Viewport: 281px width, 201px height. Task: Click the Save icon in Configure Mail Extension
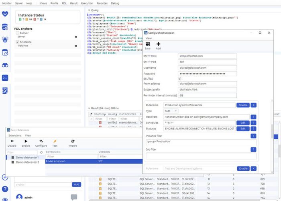(x=148, y=46)
